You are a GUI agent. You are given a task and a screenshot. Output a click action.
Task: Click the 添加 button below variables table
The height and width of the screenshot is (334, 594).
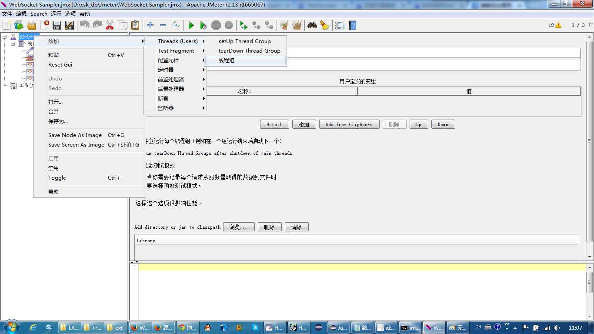click(304, 124)
